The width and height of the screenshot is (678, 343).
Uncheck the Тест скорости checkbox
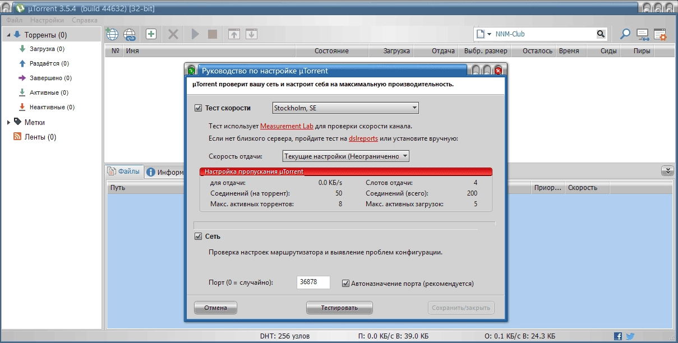197,108
